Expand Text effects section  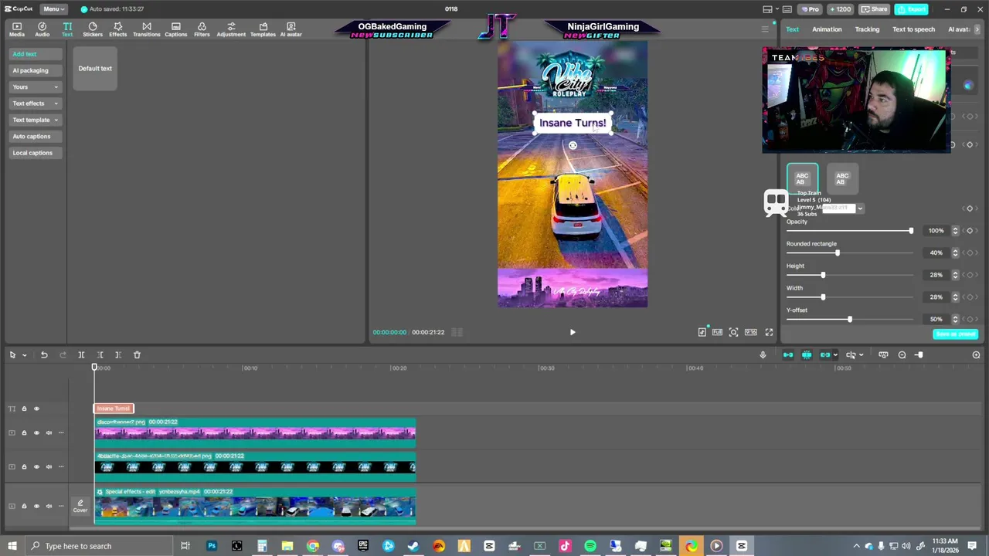pyautogui.click(x=36, y=103)
